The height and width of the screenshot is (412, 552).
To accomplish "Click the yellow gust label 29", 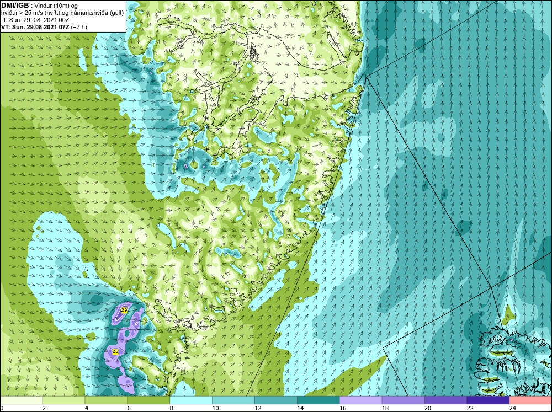I will 124,310.
